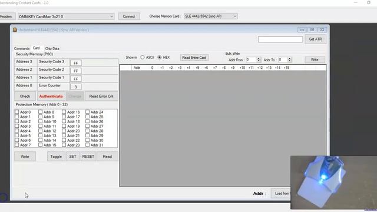This screenshot has height=212, width=377.
Task: Increment the Addr To value
Action: click(289, 58)
